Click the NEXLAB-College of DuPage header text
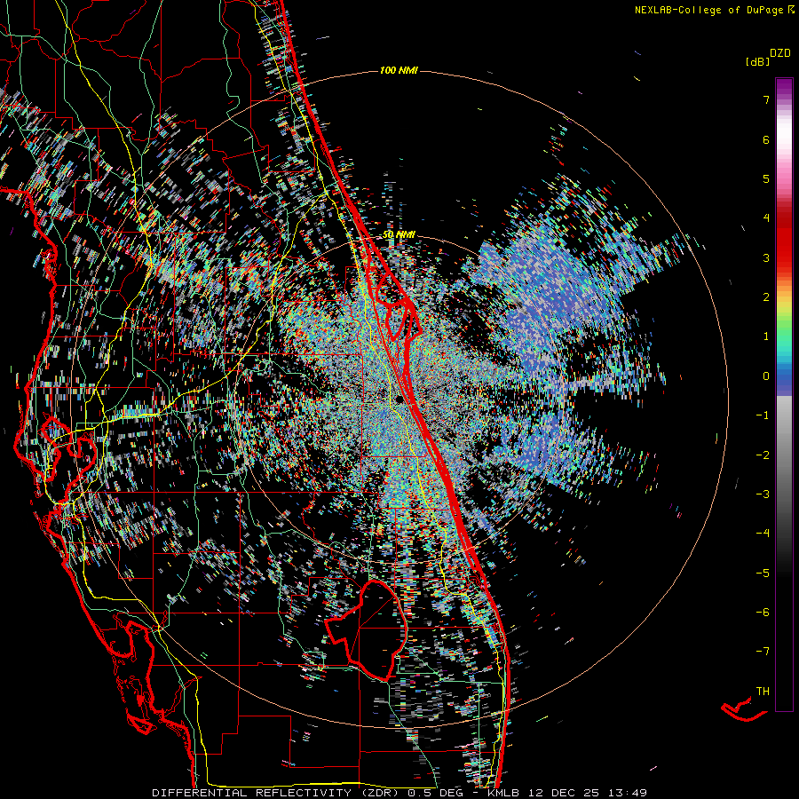This screenshot has width=799, height=799. [x=708, y=10]
